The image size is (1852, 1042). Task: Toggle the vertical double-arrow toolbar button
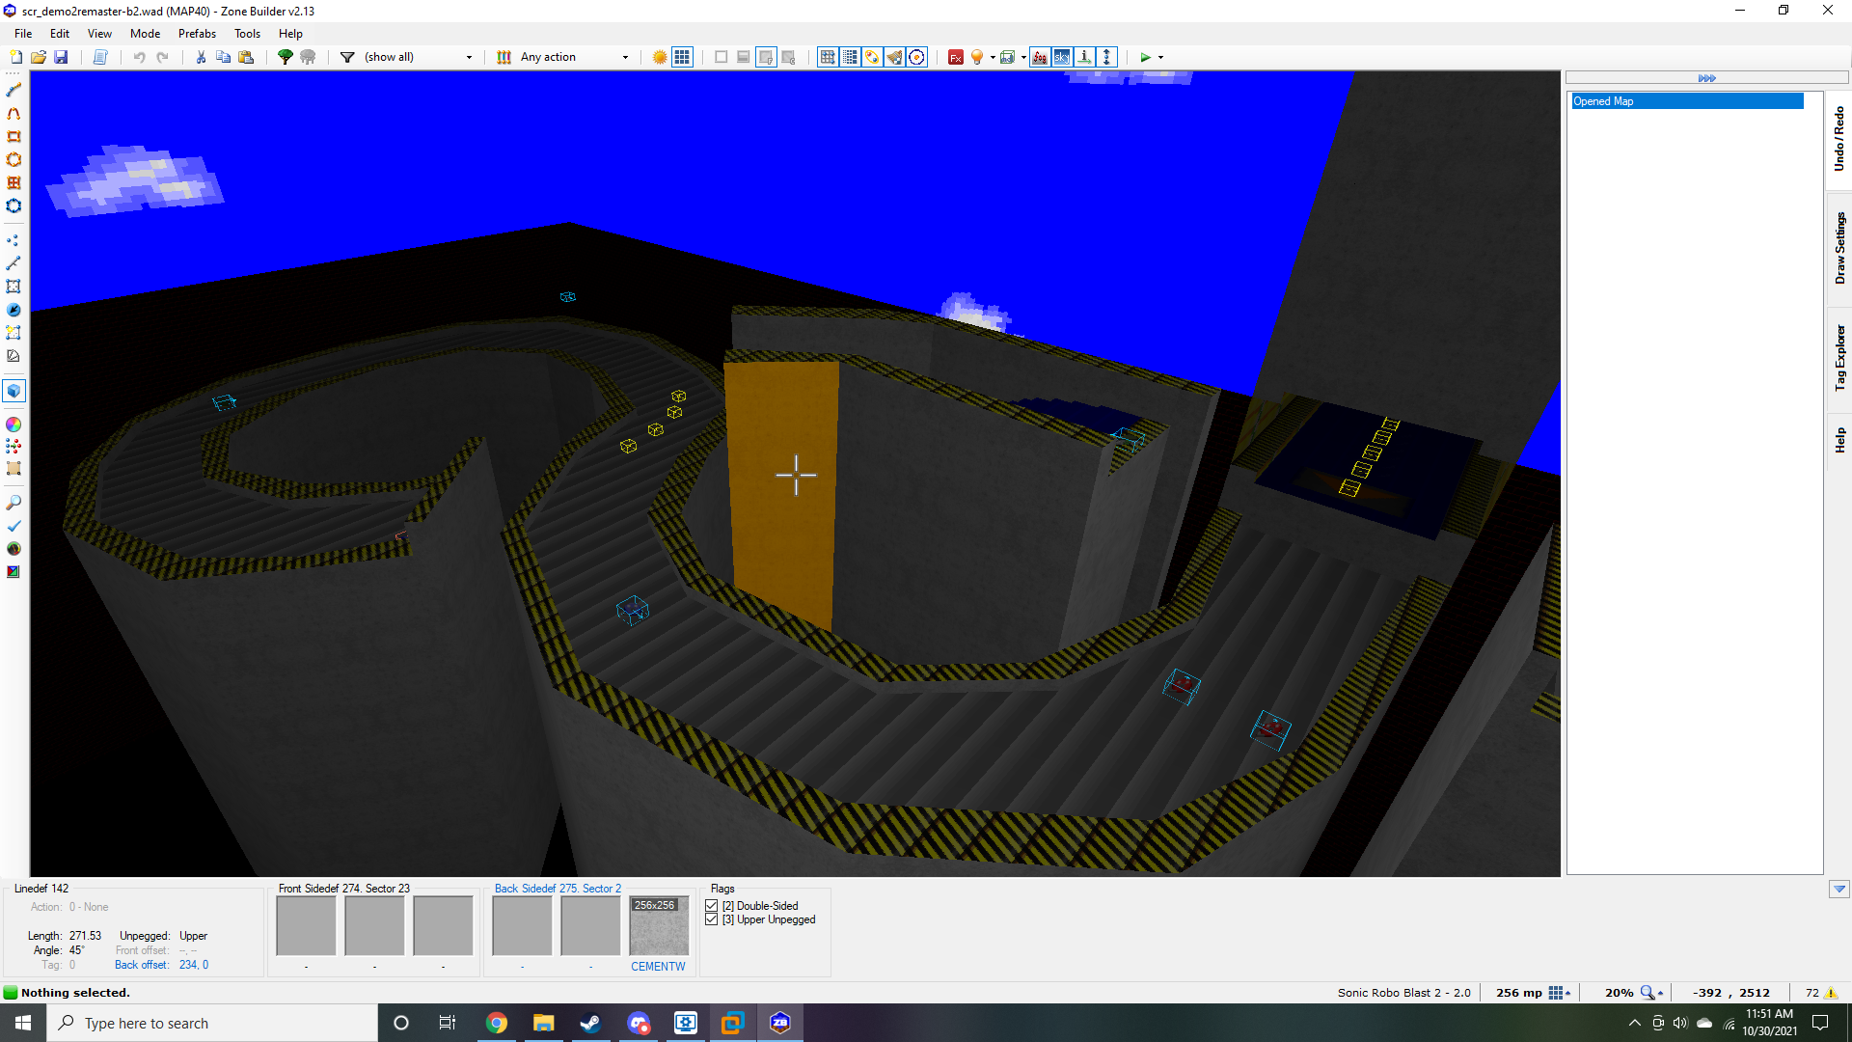tap(1107, 57)
